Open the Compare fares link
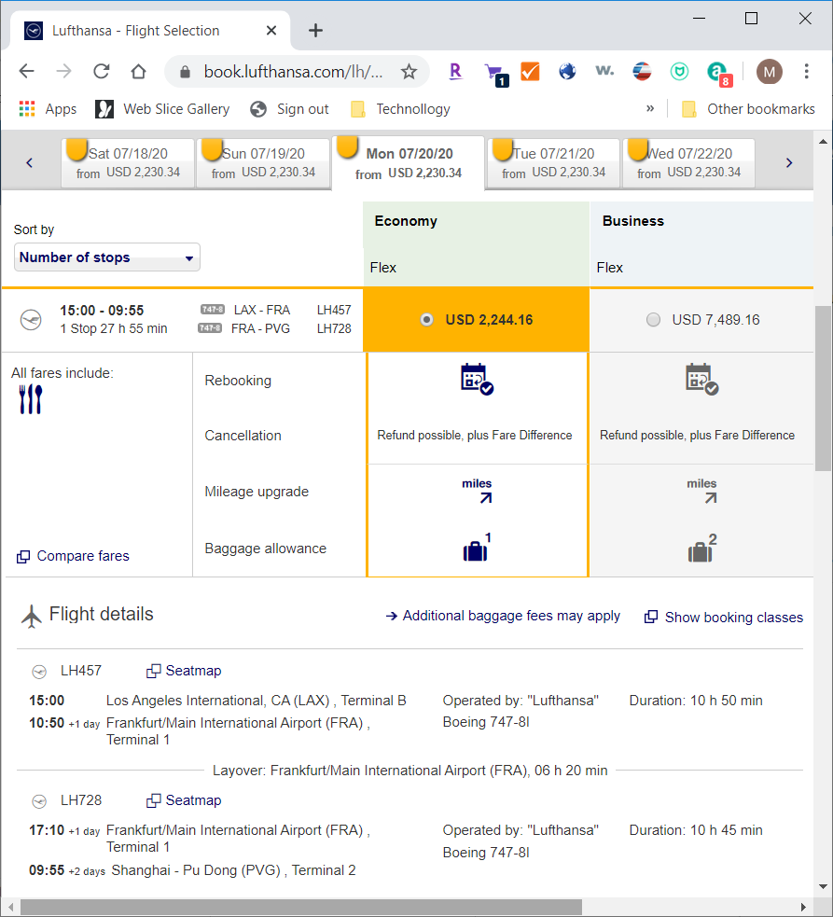 point(73,556)
